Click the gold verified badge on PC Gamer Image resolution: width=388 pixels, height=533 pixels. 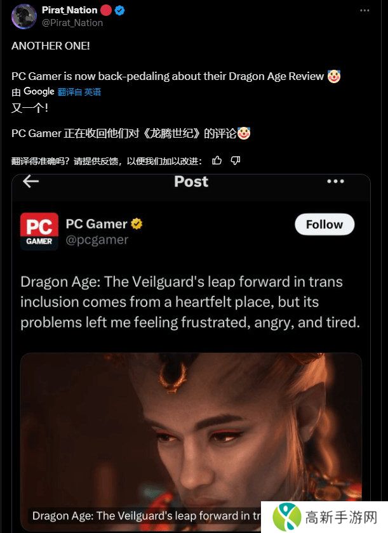point(137,224)
